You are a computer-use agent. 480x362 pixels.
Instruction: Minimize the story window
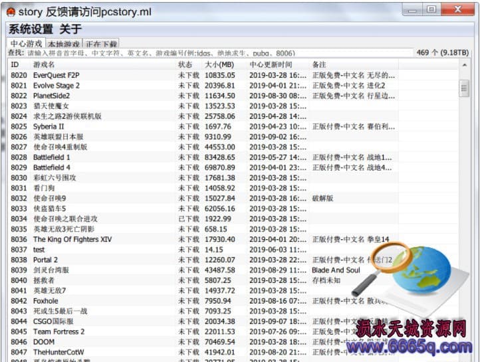(413, 10)
